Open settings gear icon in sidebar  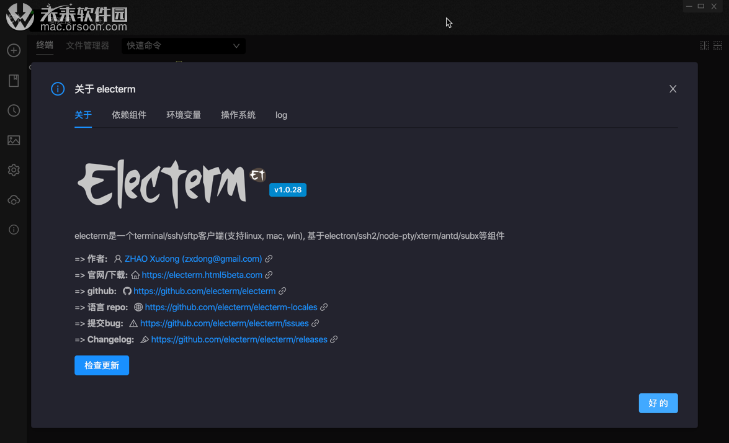coord(14,169)
